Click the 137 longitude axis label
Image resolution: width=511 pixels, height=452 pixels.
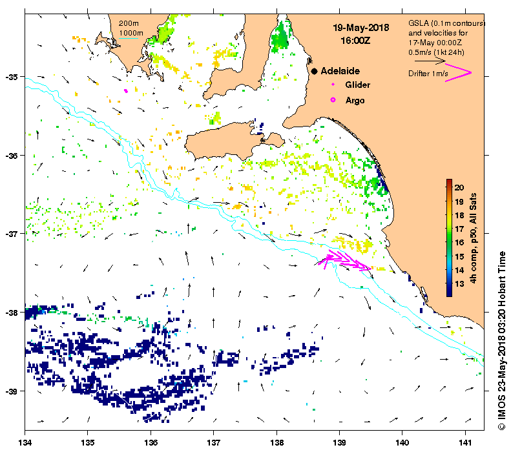(x=214, y=442)
